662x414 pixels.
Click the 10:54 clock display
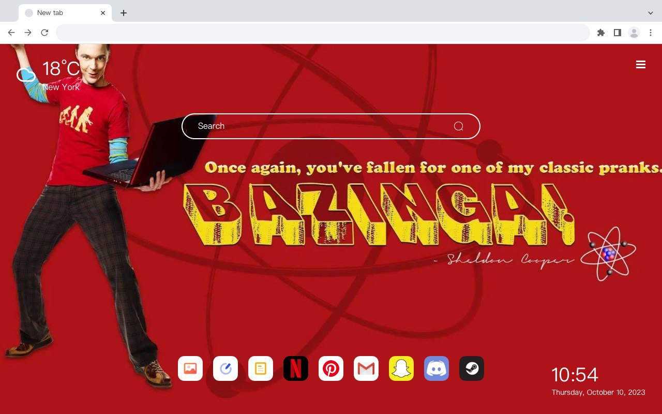(575, 375)
